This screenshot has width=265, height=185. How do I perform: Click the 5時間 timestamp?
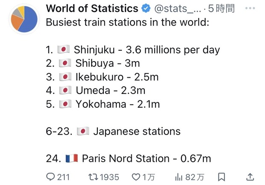point(221,8)
